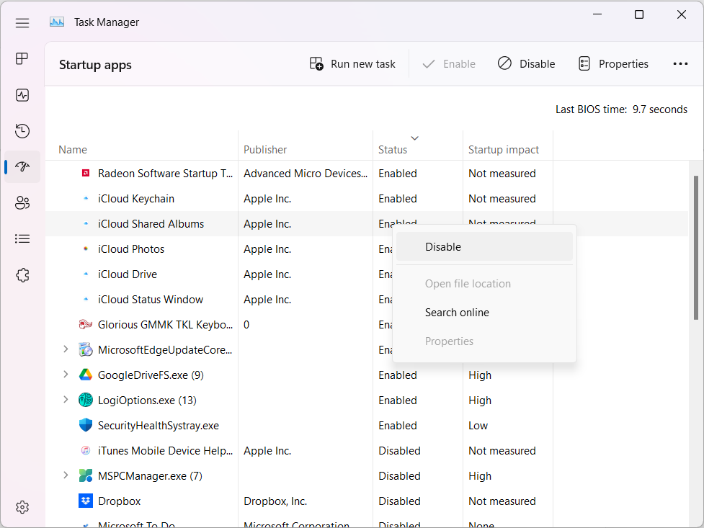The width and height of the screenshot is (704, 528).
Task: Click the Glorious GMMK keyboard icon
Action: pos(86,324)
